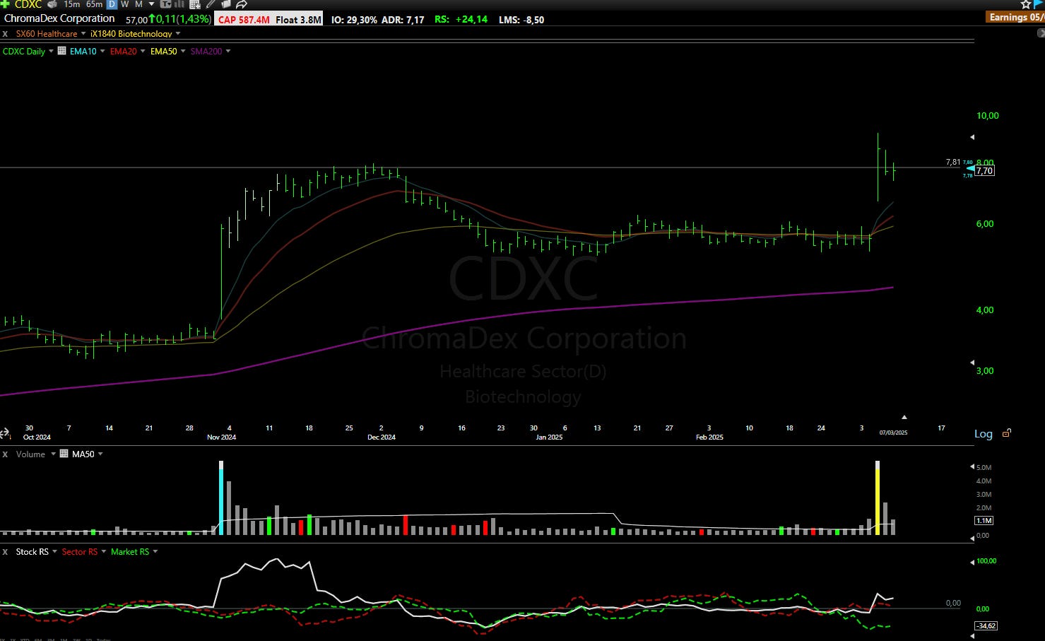Close the Stock RS pane with its X

pyautogui.click(x=5, y=552)
